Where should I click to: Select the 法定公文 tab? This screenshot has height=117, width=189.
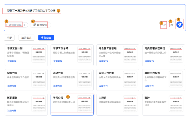pos(26,37)
